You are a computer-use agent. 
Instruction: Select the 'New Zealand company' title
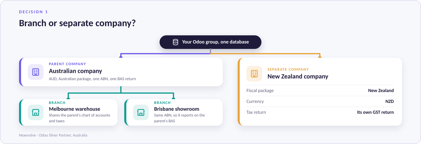point(298,76)
